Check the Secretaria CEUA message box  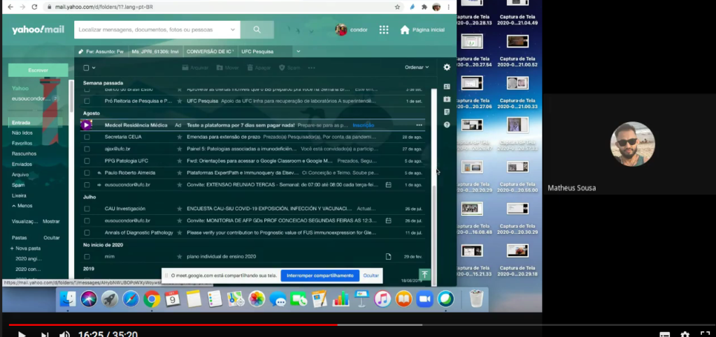(87, 137)
